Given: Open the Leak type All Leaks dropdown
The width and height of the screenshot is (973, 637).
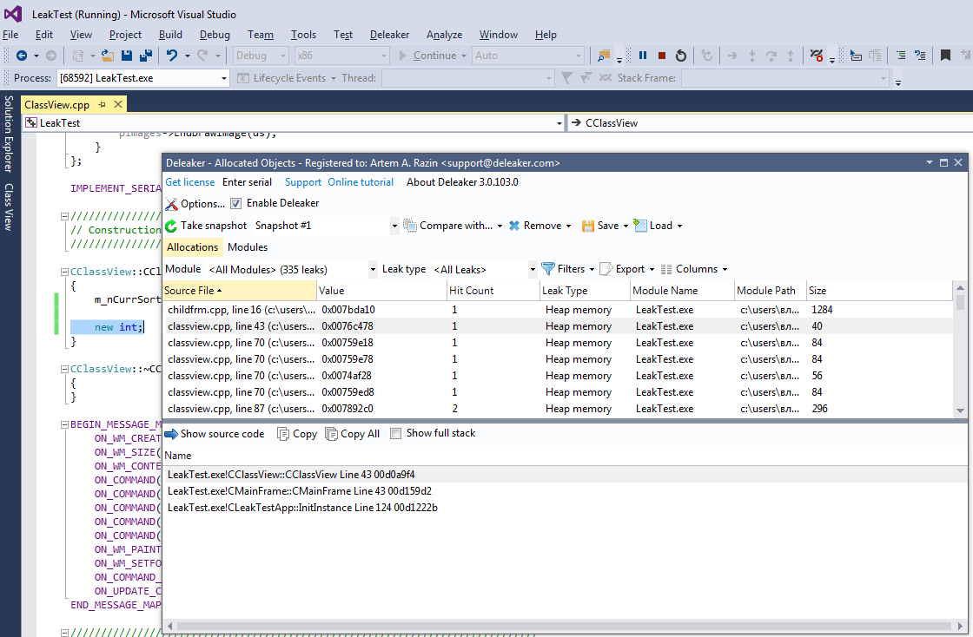Looking at the screenshot, I should (532, 268).
